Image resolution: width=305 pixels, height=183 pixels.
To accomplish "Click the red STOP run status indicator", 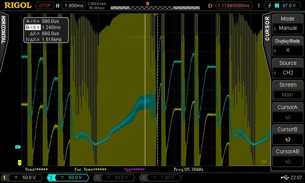I will pos(45,6).
